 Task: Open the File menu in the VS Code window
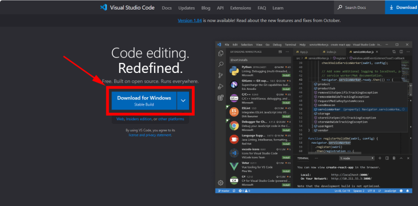pyautogui.click(x=227, y=45)
